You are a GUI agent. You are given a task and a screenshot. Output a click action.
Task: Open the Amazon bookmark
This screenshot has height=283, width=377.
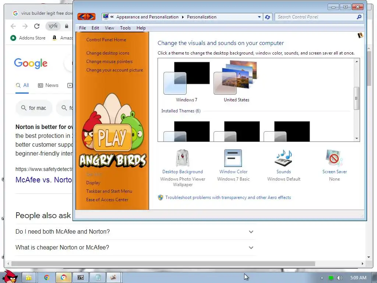point(62,38)
